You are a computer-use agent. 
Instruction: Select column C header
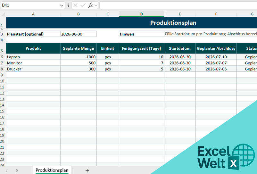pos(108,14)
